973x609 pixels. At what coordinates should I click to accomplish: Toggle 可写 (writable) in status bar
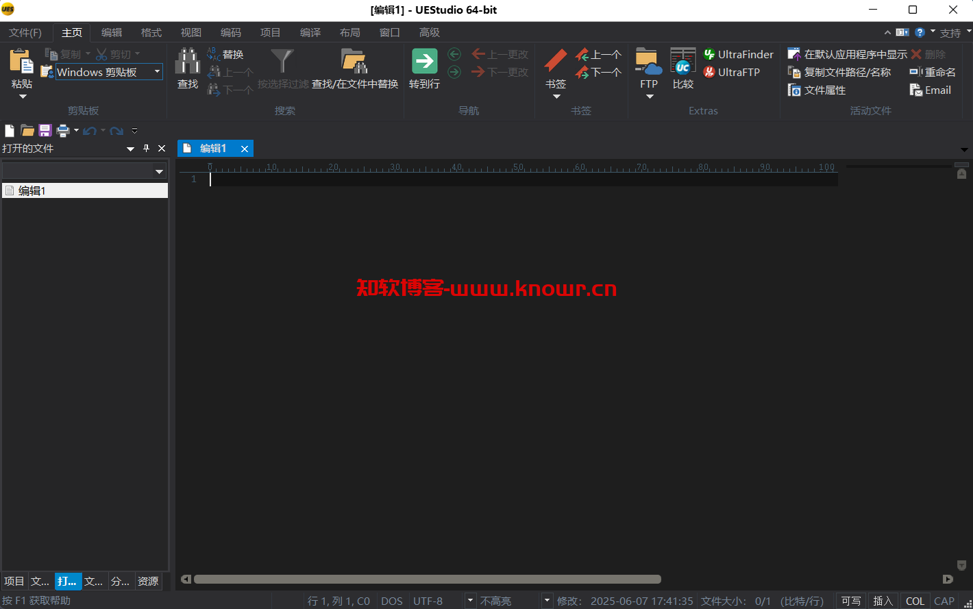pyautogui.click(x=851, y=601)
